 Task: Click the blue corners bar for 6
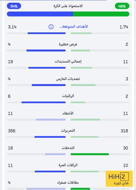click(x=44, y=102)
